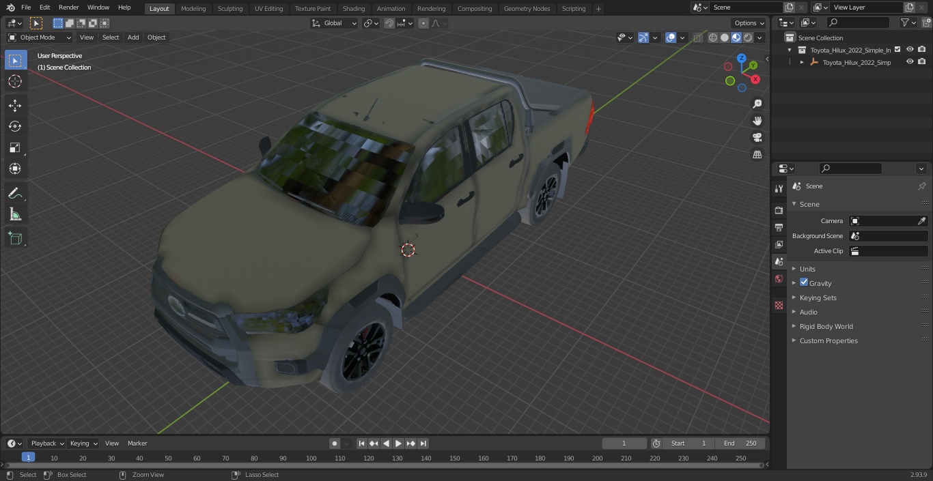Open the Playback dropdown in the timeline
933x481 pixels.
(x=46, y=443)
